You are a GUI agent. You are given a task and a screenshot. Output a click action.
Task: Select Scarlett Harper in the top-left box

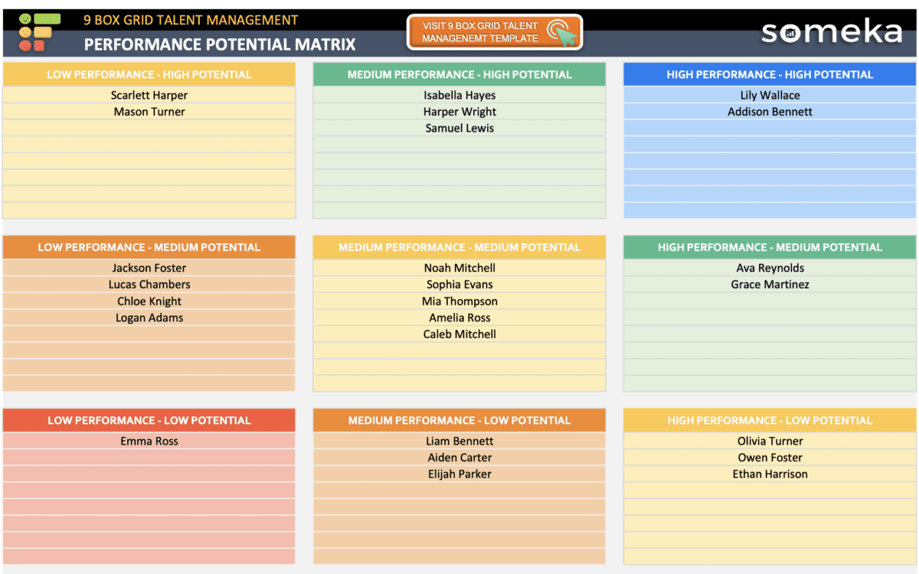coord(149,95)
